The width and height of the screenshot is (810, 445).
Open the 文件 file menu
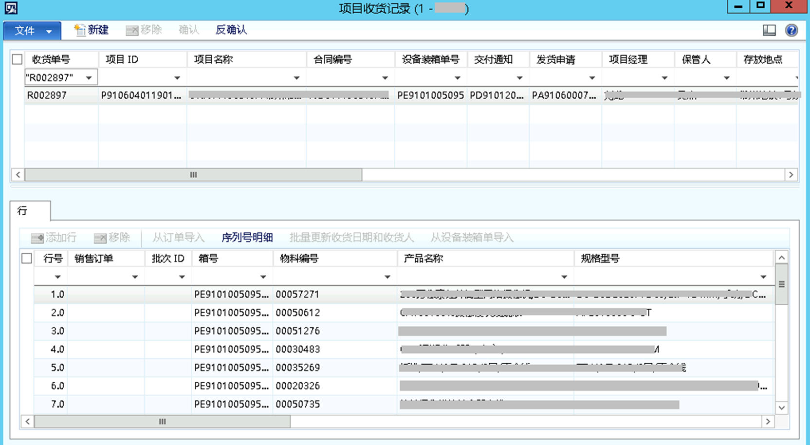click(x=32, y=31)
